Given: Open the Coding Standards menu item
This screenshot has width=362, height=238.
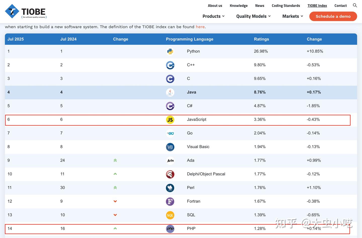Looking at the screenshot, I should click(x=286, y=6).
